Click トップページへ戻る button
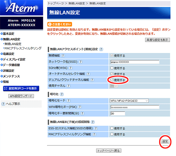The image size is (176, 156). (109, 151)
